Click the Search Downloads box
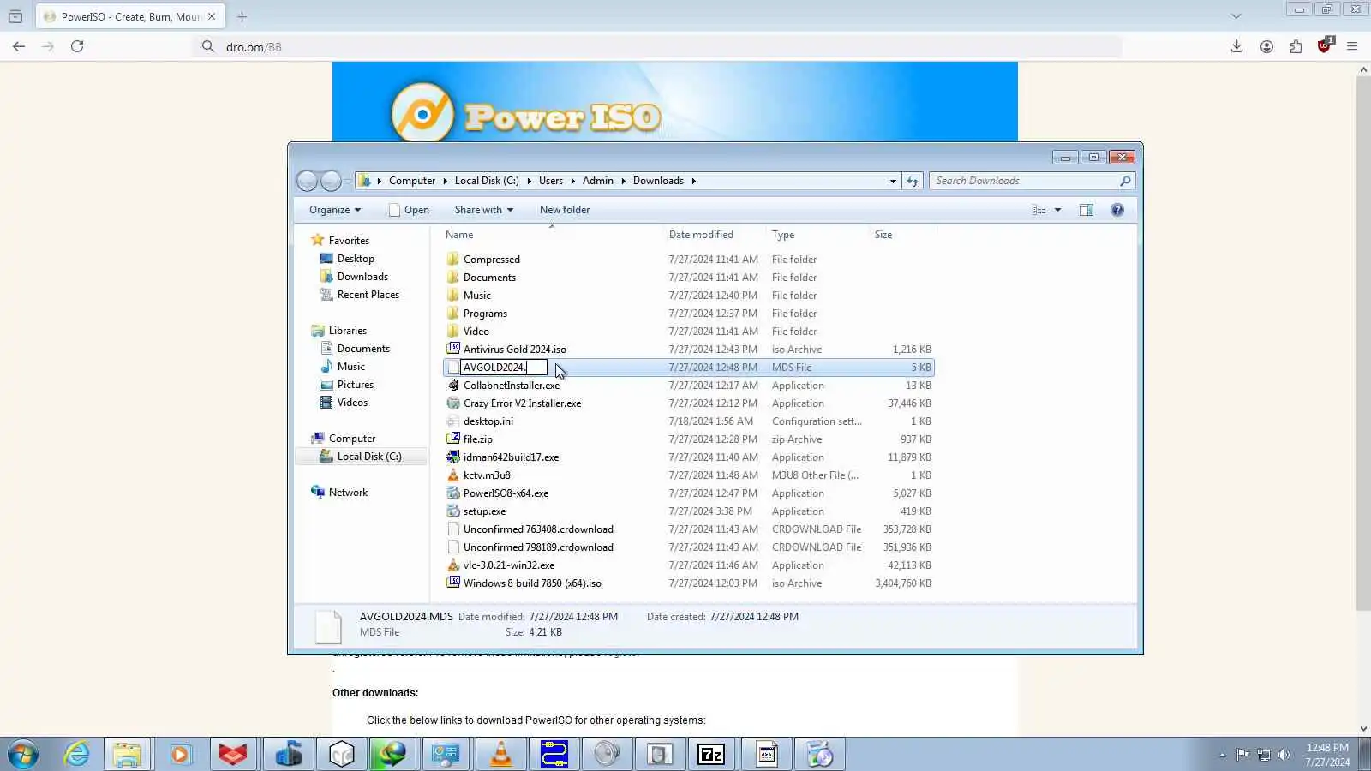1371x771 pixels. tap(1032, 181)
